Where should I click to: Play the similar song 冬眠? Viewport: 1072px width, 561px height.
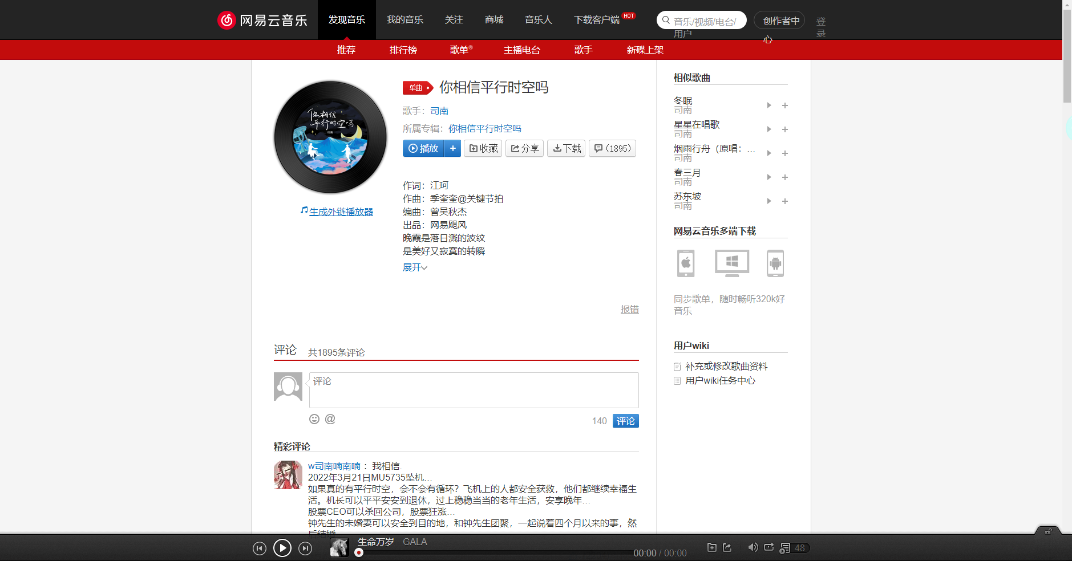point(769,105)
